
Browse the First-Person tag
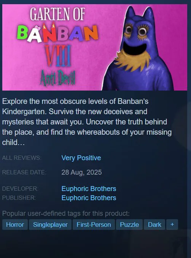[x=94, y=225]
